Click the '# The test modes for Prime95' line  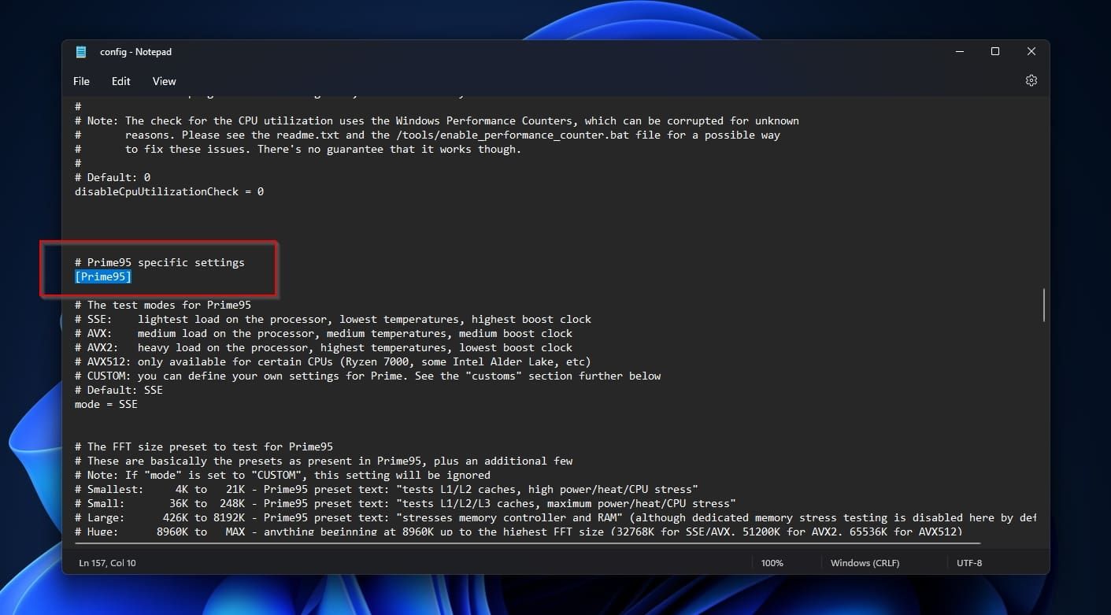163,305
